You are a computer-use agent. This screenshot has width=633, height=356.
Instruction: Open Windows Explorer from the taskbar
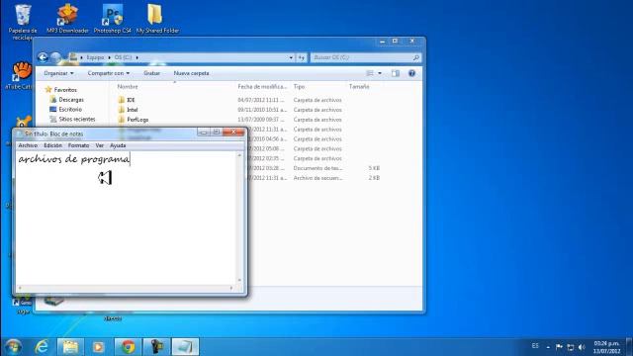(x=70, y=347)
